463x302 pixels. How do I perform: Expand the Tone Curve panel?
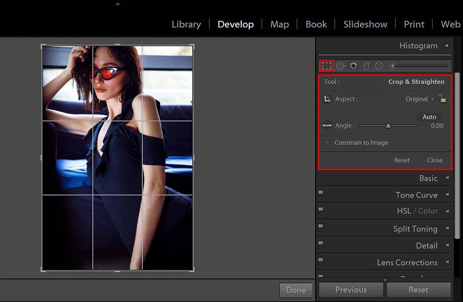[x=447, y=195]
